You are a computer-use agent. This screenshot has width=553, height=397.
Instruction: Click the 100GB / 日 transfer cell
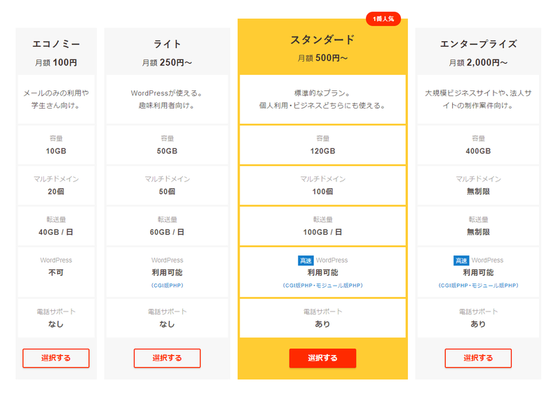[322, 225]
